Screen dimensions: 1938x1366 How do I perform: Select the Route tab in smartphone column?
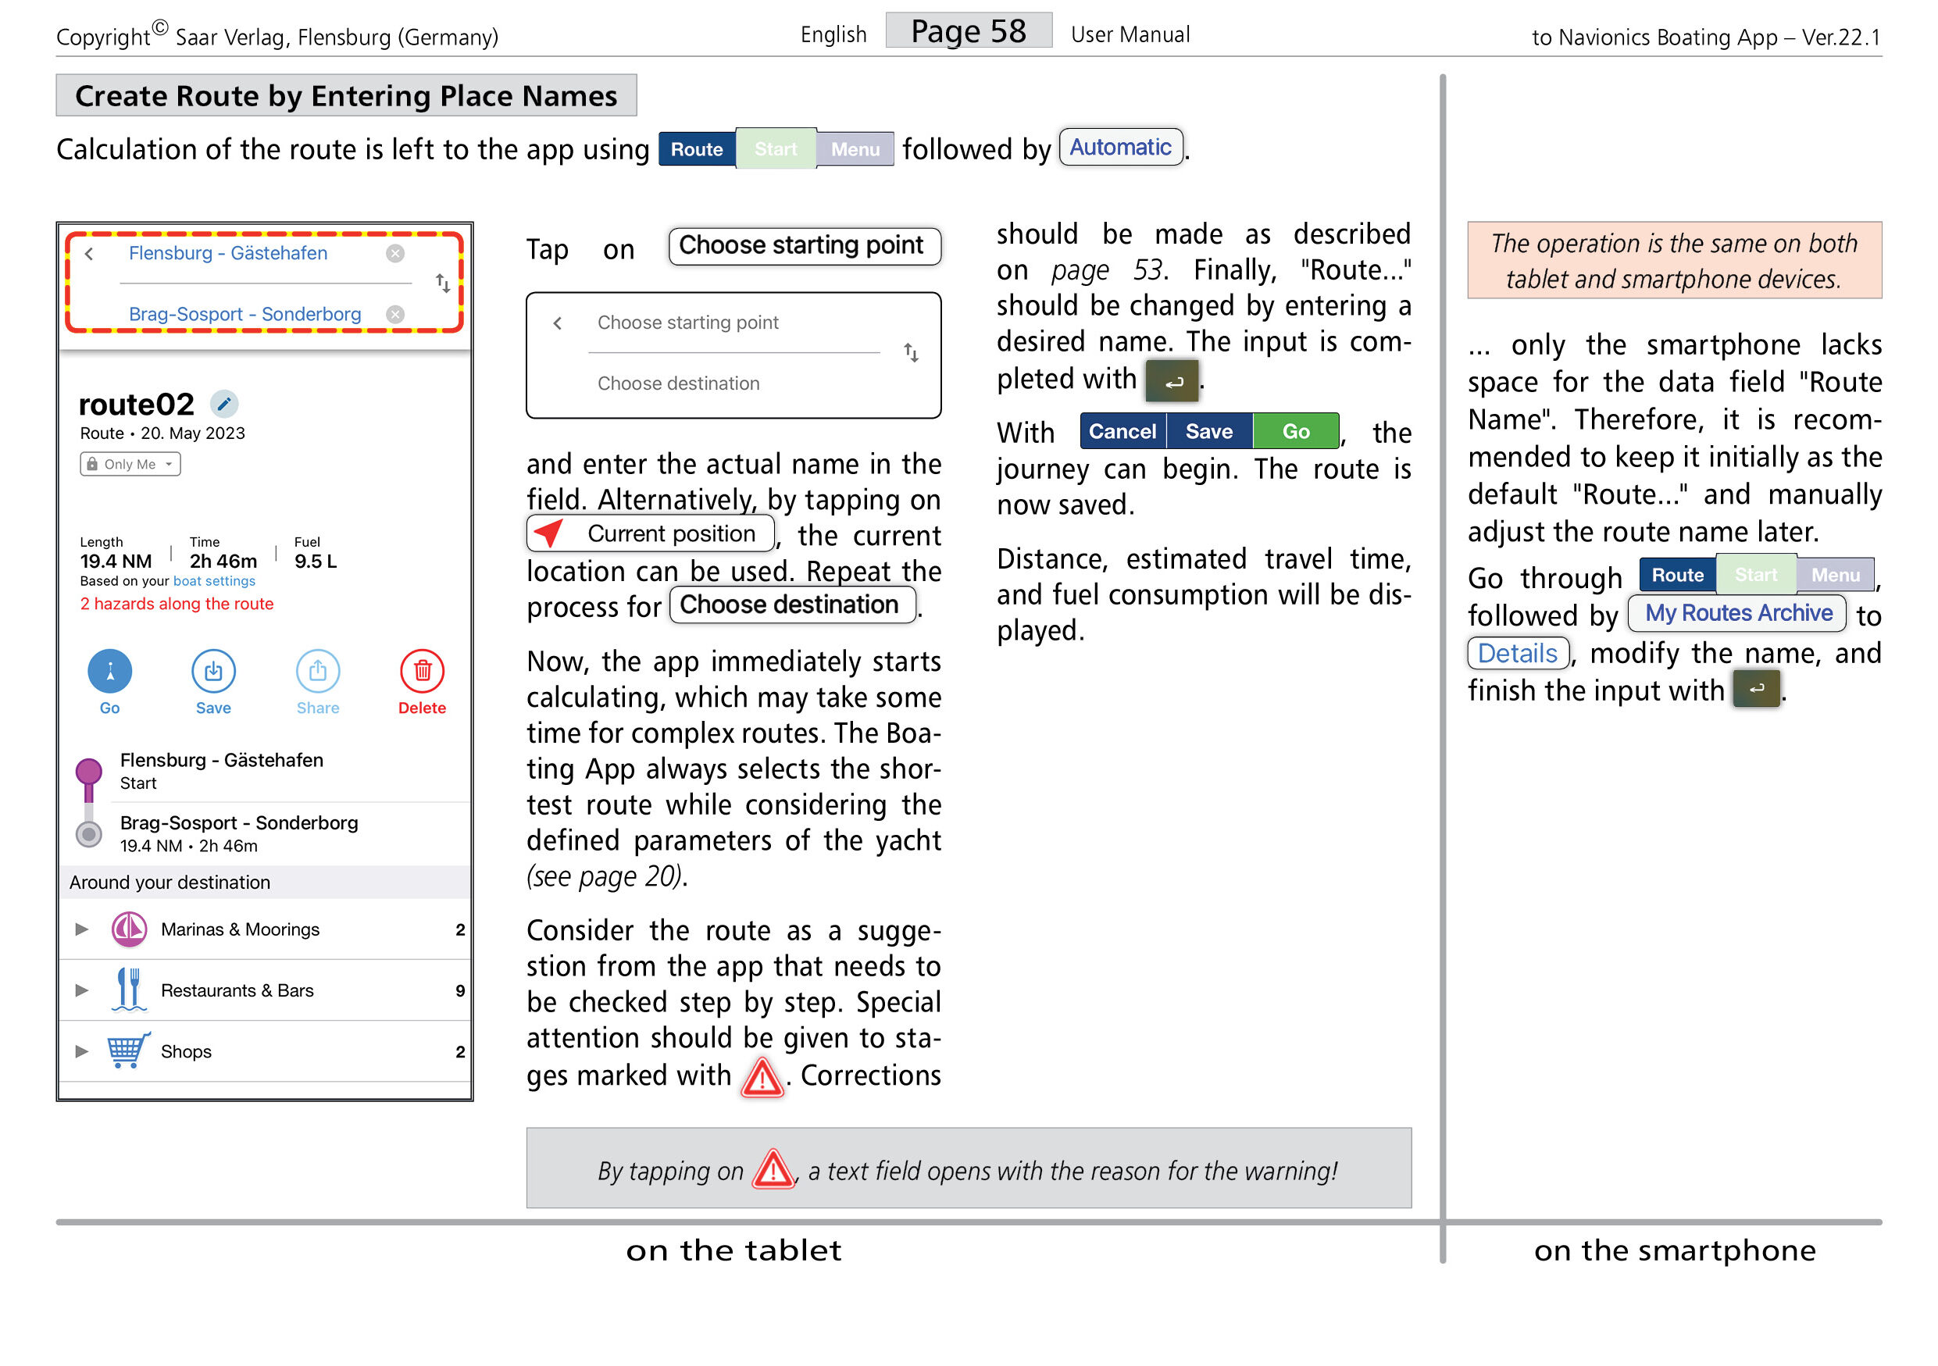coord(1678,575)
